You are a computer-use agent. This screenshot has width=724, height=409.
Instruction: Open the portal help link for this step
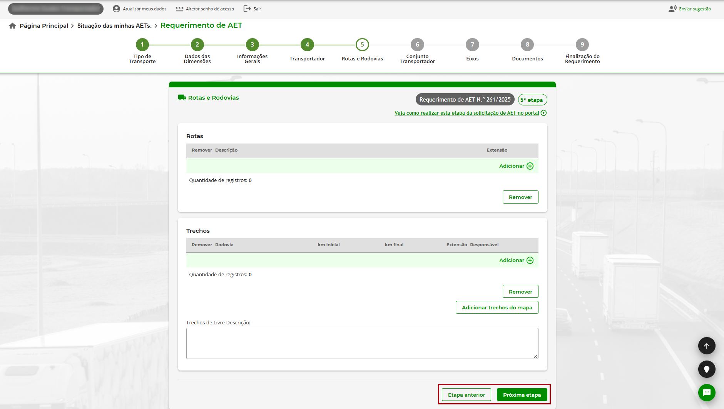coord(467,113)
